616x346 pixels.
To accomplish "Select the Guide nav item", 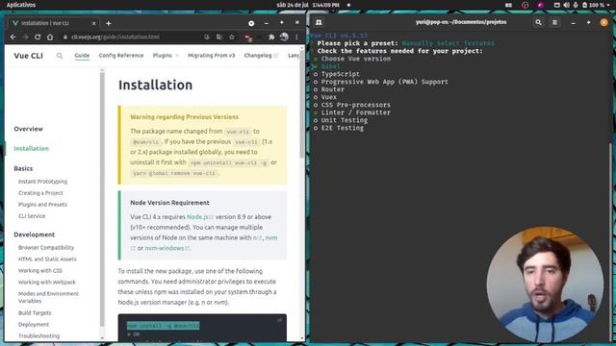I will pos(82,56).
